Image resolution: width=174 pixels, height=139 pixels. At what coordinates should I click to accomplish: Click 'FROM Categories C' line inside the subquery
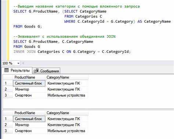pos(83,16)
